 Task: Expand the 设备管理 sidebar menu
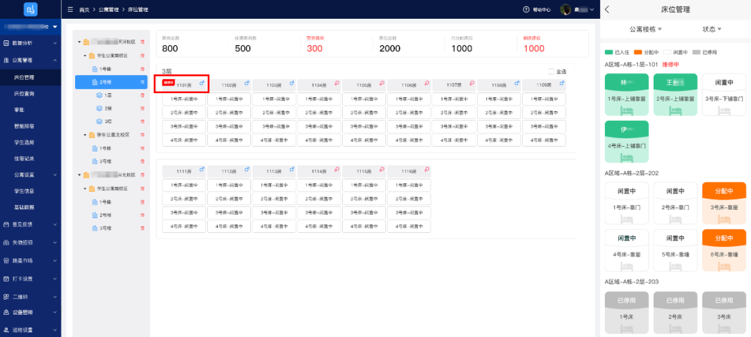pos(56,312)
